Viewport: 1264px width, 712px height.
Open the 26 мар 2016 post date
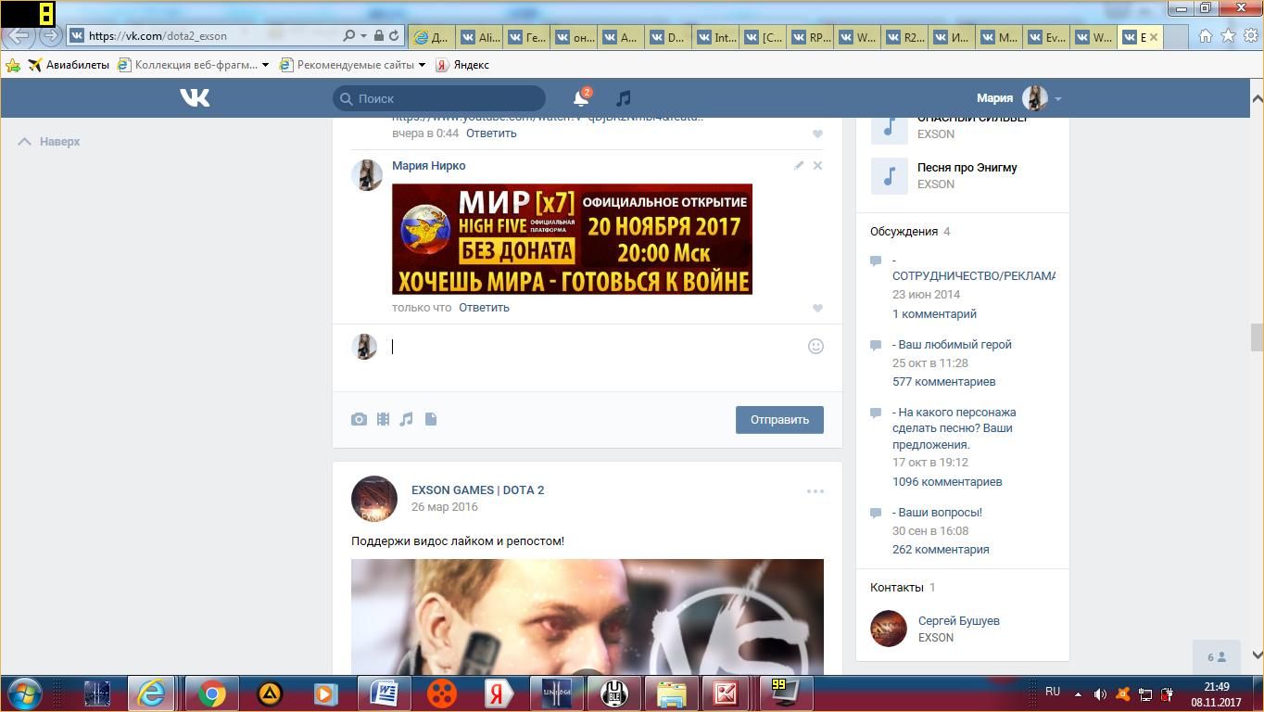tap(445, 506)
